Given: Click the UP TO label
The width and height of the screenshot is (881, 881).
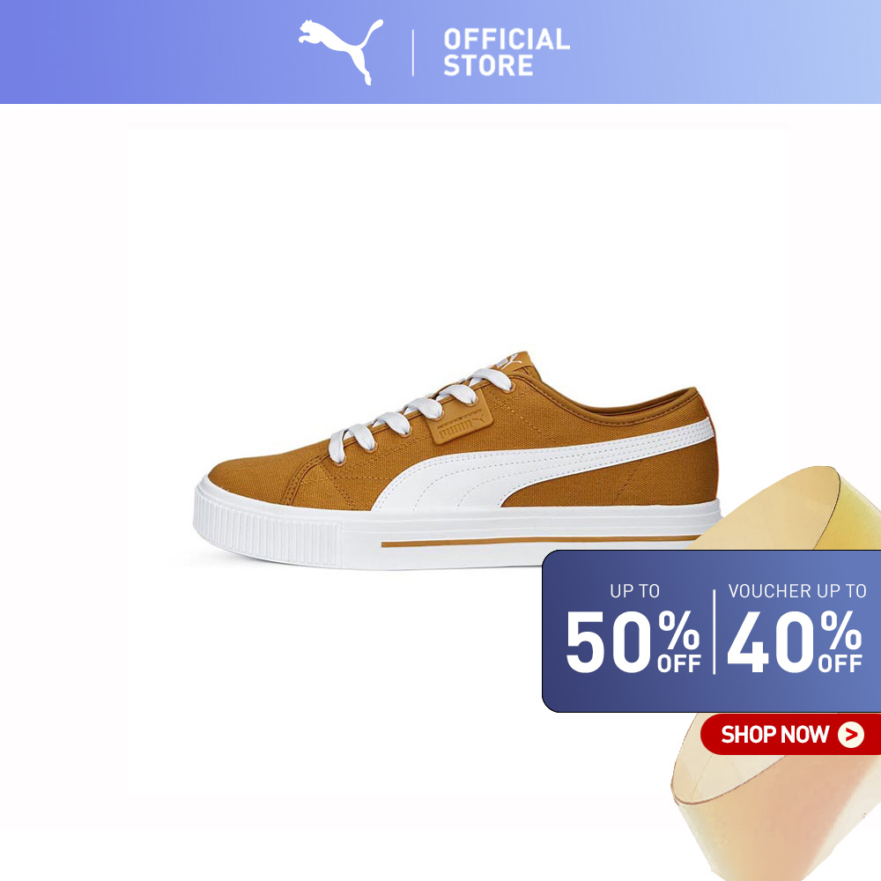Looking at the screenshot, I should (x=635, y=591).
